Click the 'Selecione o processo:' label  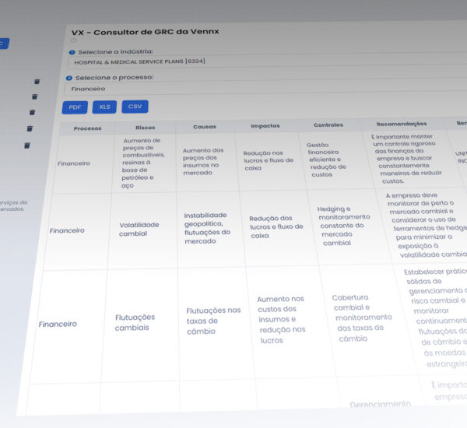click(x=114, y=78)
